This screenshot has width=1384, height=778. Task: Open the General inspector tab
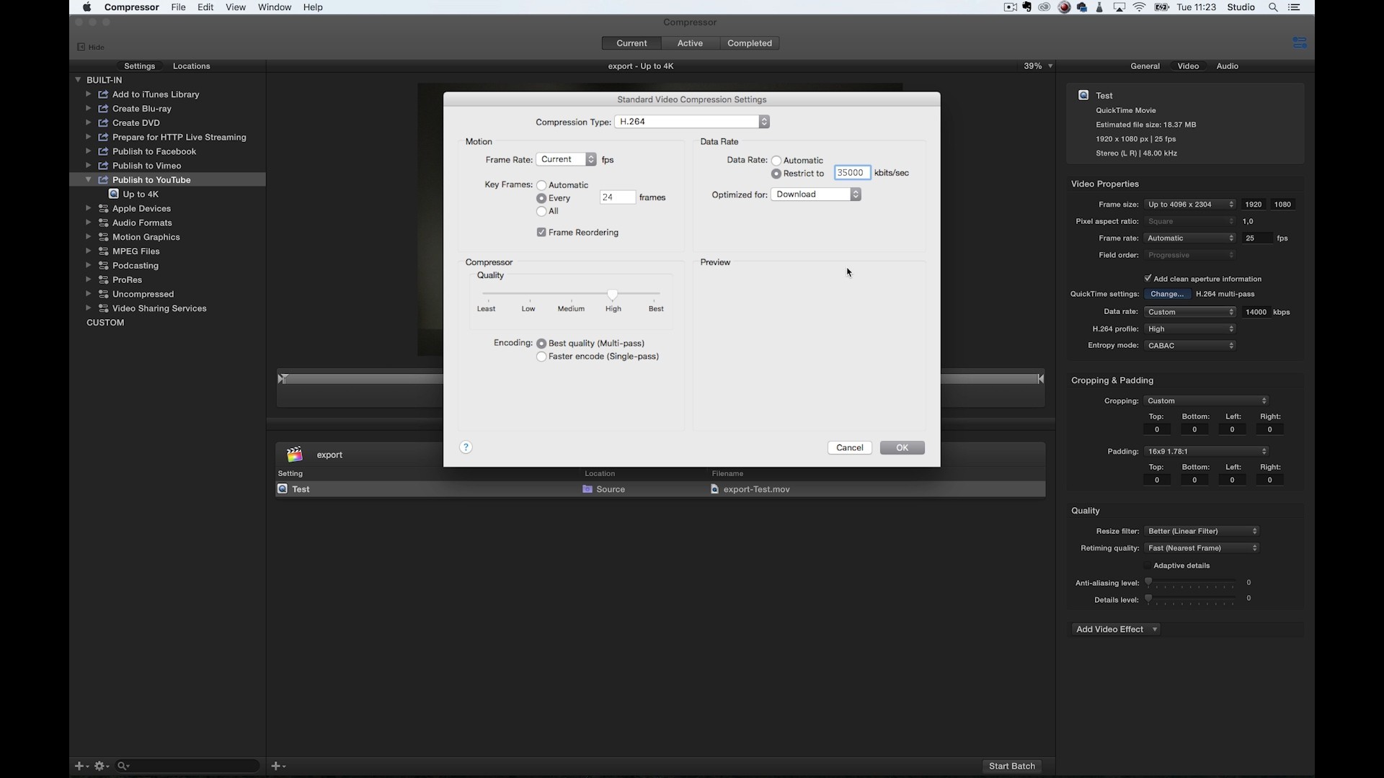[x=1145, y=66]
